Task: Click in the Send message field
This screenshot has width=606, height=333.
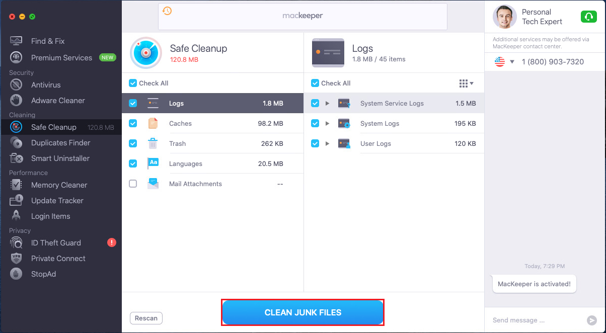Action: click(x=537, y=320)
